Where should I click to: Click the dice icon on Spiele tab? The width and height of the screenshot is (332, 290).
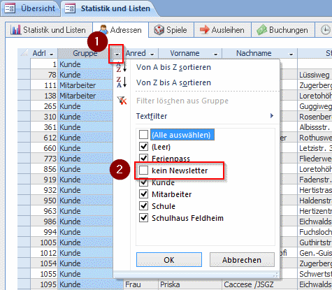(159, 30)
